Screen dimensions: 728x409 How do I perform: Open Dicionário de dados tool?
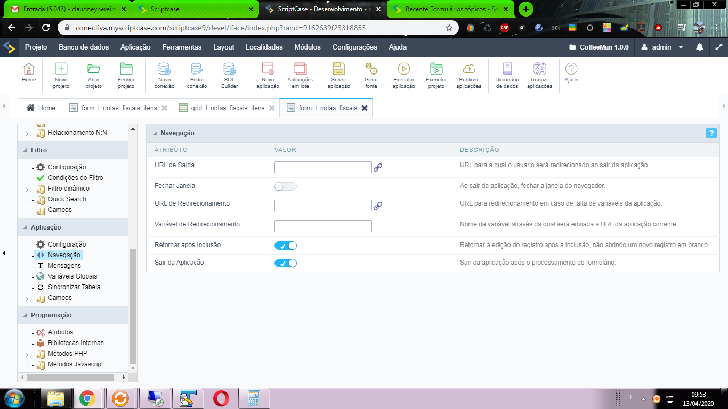click(507, 69)
